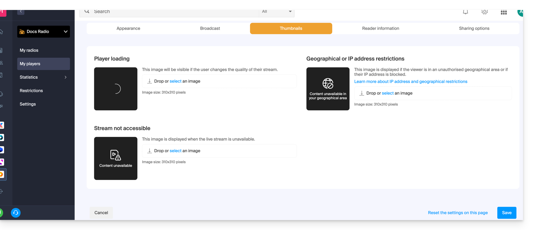
Task: Open the settings gear icon in header
Action: pyautogui.click(x=484, y=12)
